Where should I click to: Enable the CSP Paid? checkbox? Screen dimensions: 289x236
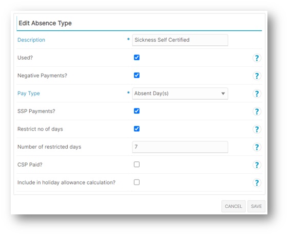coord(137,165)
